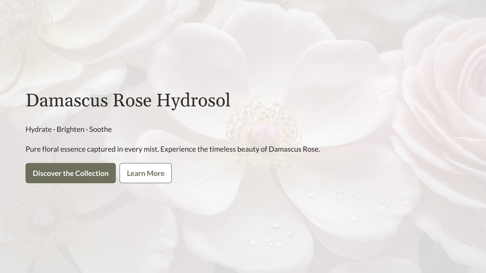Click the first dot separator in the tagline
The image size is (486, 273).
pos(54,130)
